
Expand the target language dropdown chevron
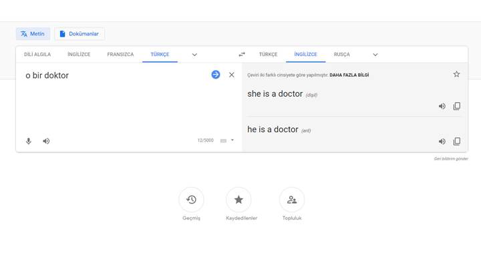[x=375, y=55]
